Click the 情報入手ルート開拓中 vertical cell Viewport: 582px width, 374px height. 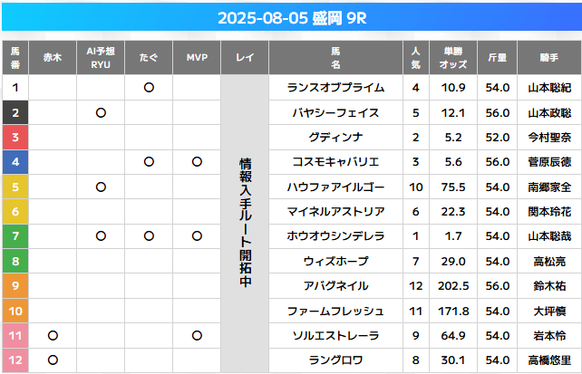click(x=245, y=224)
